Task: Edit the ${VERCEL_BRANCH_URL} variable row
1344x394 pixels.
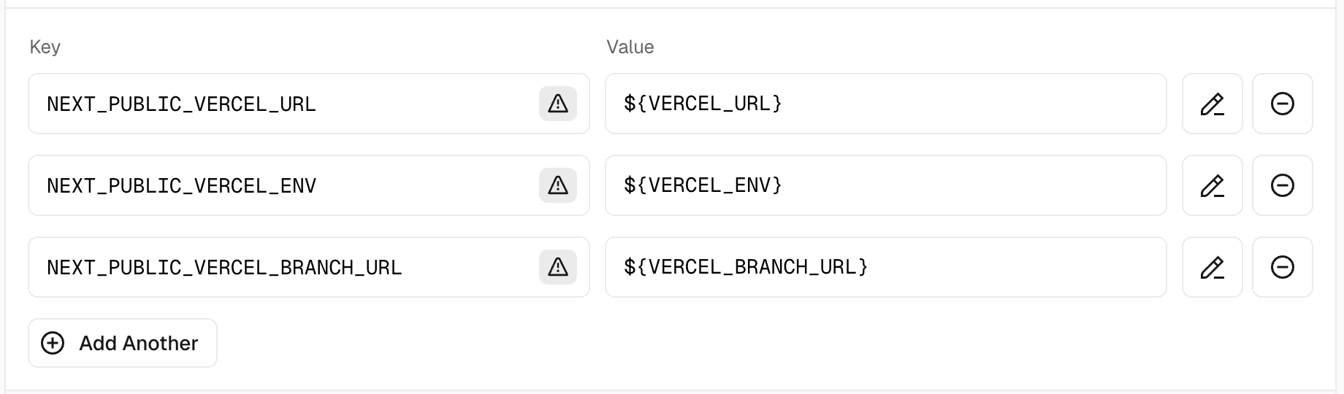Action: (1212, 267)
